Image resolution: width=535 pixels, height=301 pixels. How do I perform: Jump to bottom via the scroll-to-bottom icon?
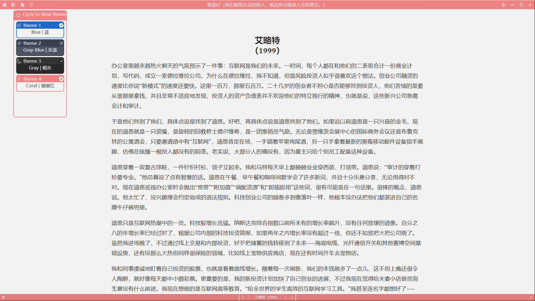(292, 297)
